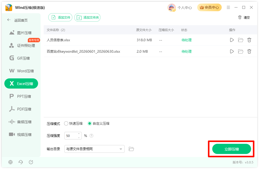The image size is (259, 169).
Task: Click the 318.0 MB size cell
Action: click(x=144, y=40)
